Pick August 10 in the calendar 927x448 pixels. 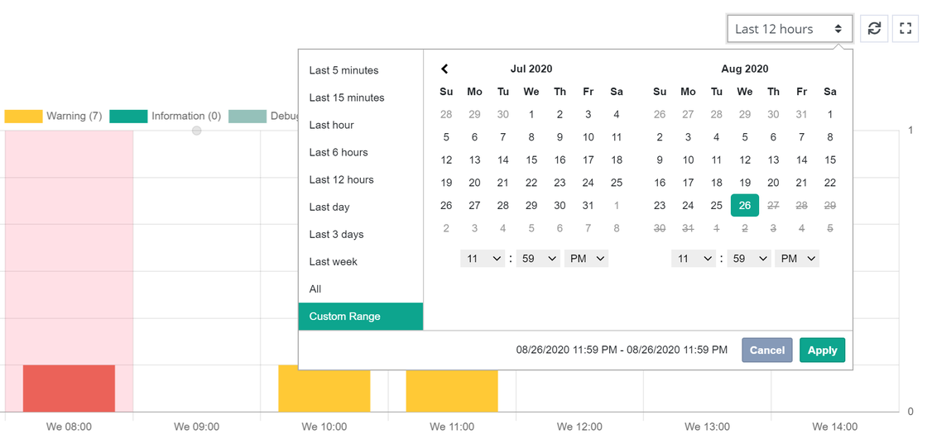[x=688, y=160]
